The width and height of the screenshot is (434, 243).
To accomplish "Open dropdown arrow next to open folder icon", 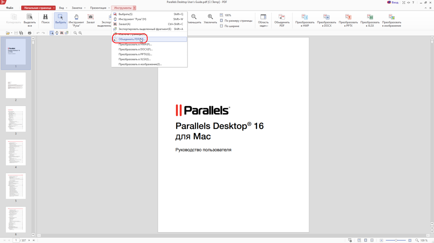I will pos(11,33).
